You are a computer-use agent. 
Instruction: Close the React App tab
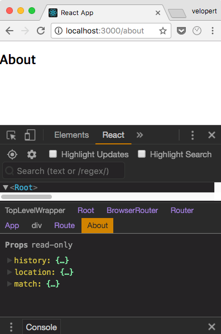pyautogui.click(x=158, y=13)
